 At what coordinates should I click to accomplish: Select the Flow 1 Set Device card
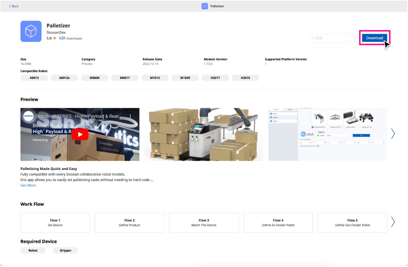click(x=55, y=222)
